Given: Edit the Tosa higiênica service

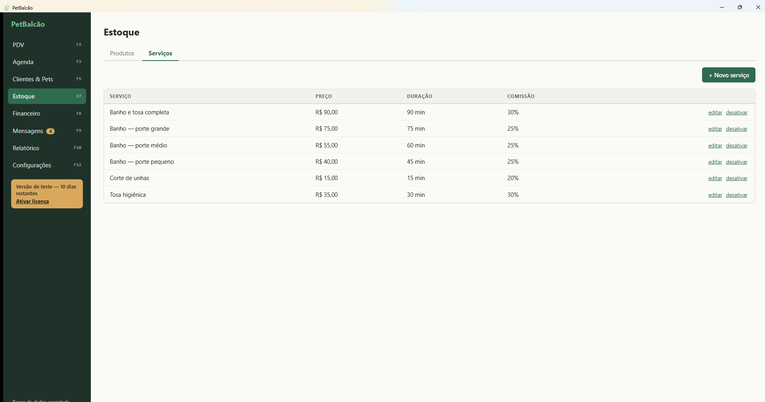Looking at the screenshot, I should tap(715, 195).
